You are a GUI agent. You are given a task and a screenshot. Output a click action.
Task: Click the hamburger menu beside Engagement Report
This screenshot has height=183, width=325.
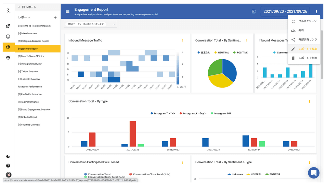(x=68, y=12)
